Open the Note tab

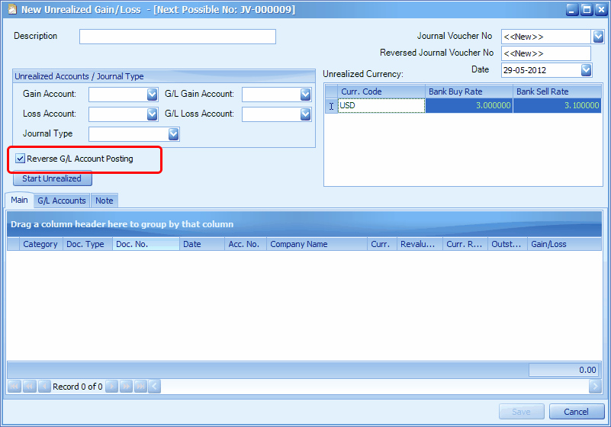pos(105,201)
